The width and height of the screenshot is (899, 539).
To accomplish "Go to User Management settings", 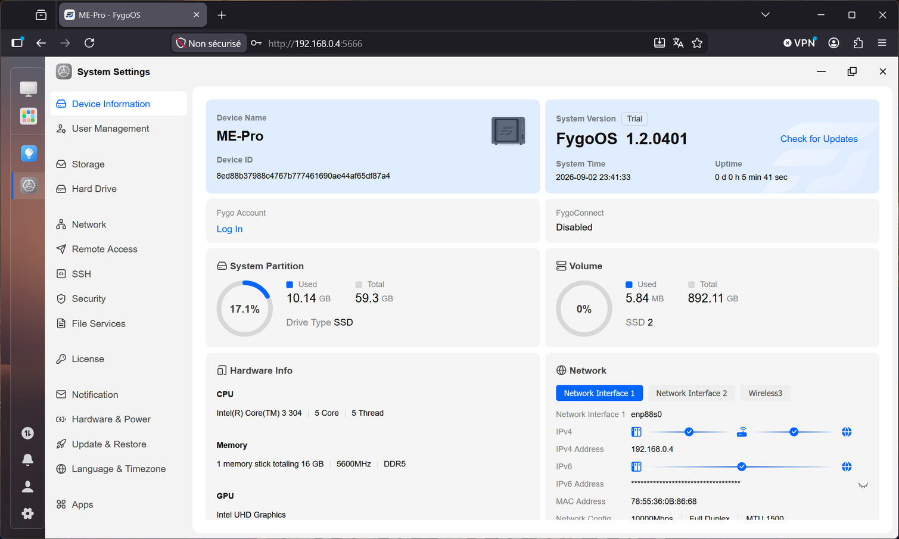I will 119,129.
